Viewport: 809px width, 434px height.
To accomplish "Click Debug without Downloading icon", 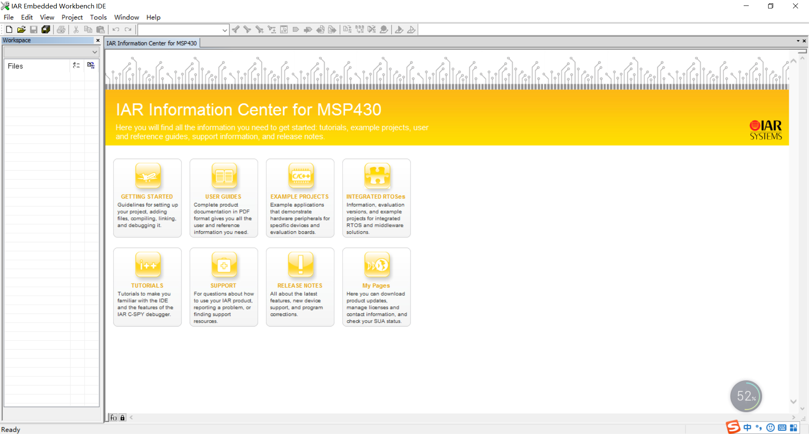I will [x=411, y=29].
